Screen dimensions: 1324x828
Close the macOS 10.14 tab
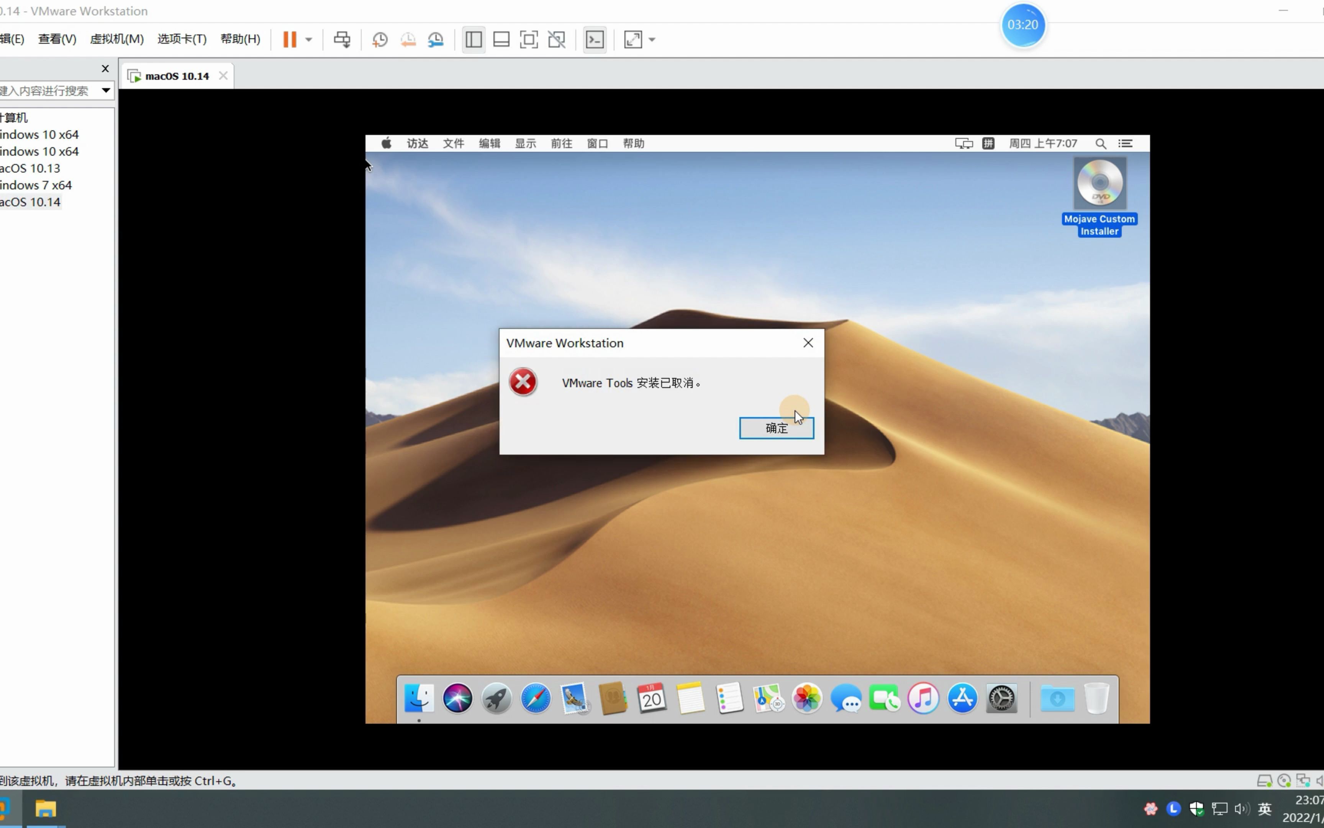223,76
